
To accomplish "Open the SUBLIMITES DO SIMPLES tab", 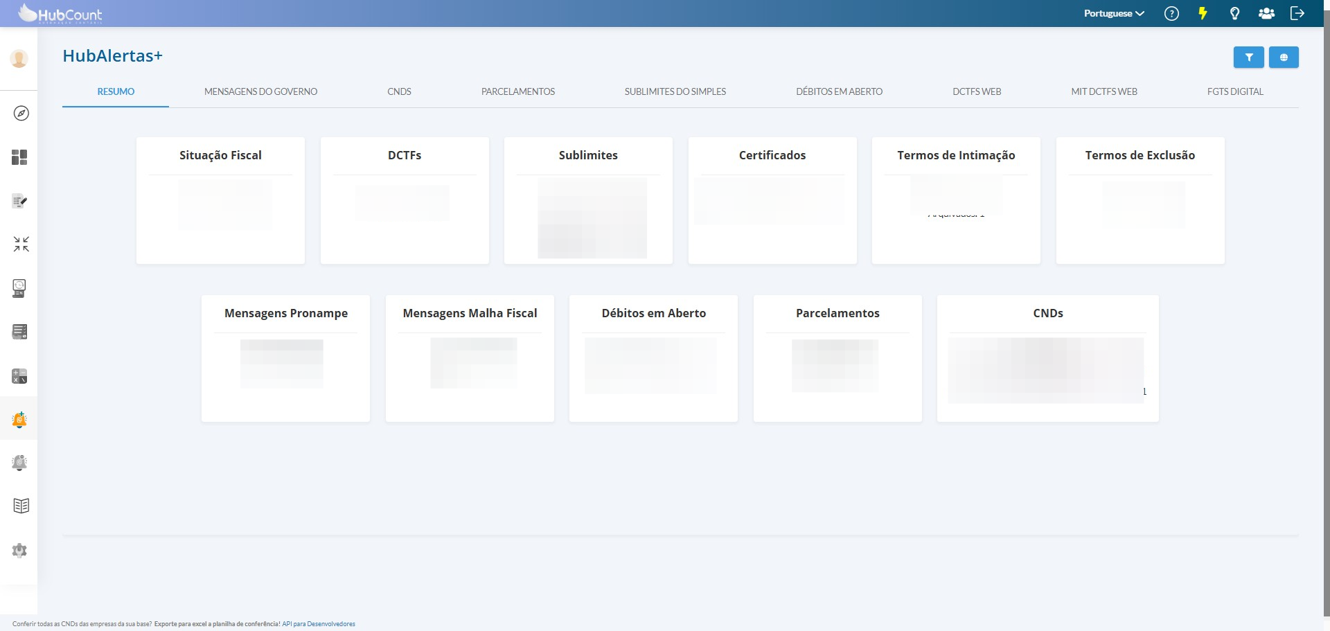I will [x=675, y=91].
